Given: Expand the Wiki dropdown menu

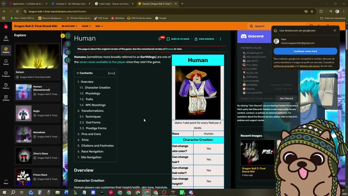Looking at the screenshot, I should tap(99, 26).
